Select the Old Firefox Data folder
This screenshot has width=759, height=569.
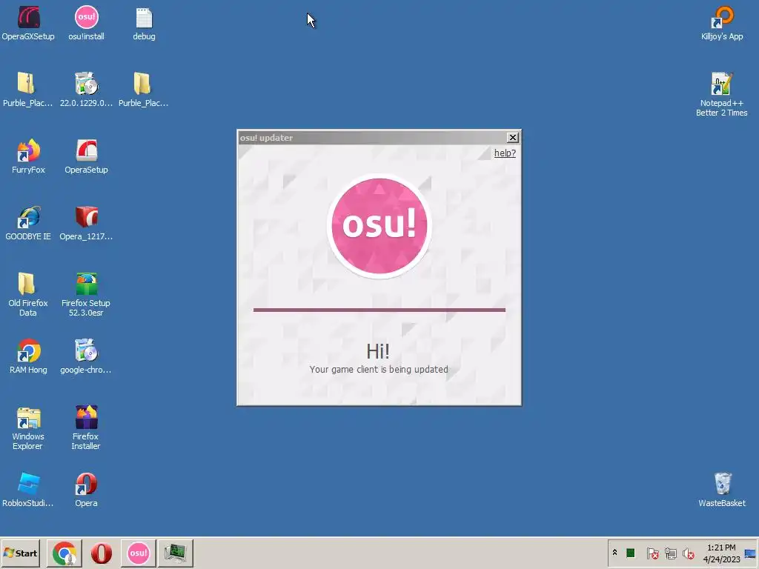click(x=28, y=294)
